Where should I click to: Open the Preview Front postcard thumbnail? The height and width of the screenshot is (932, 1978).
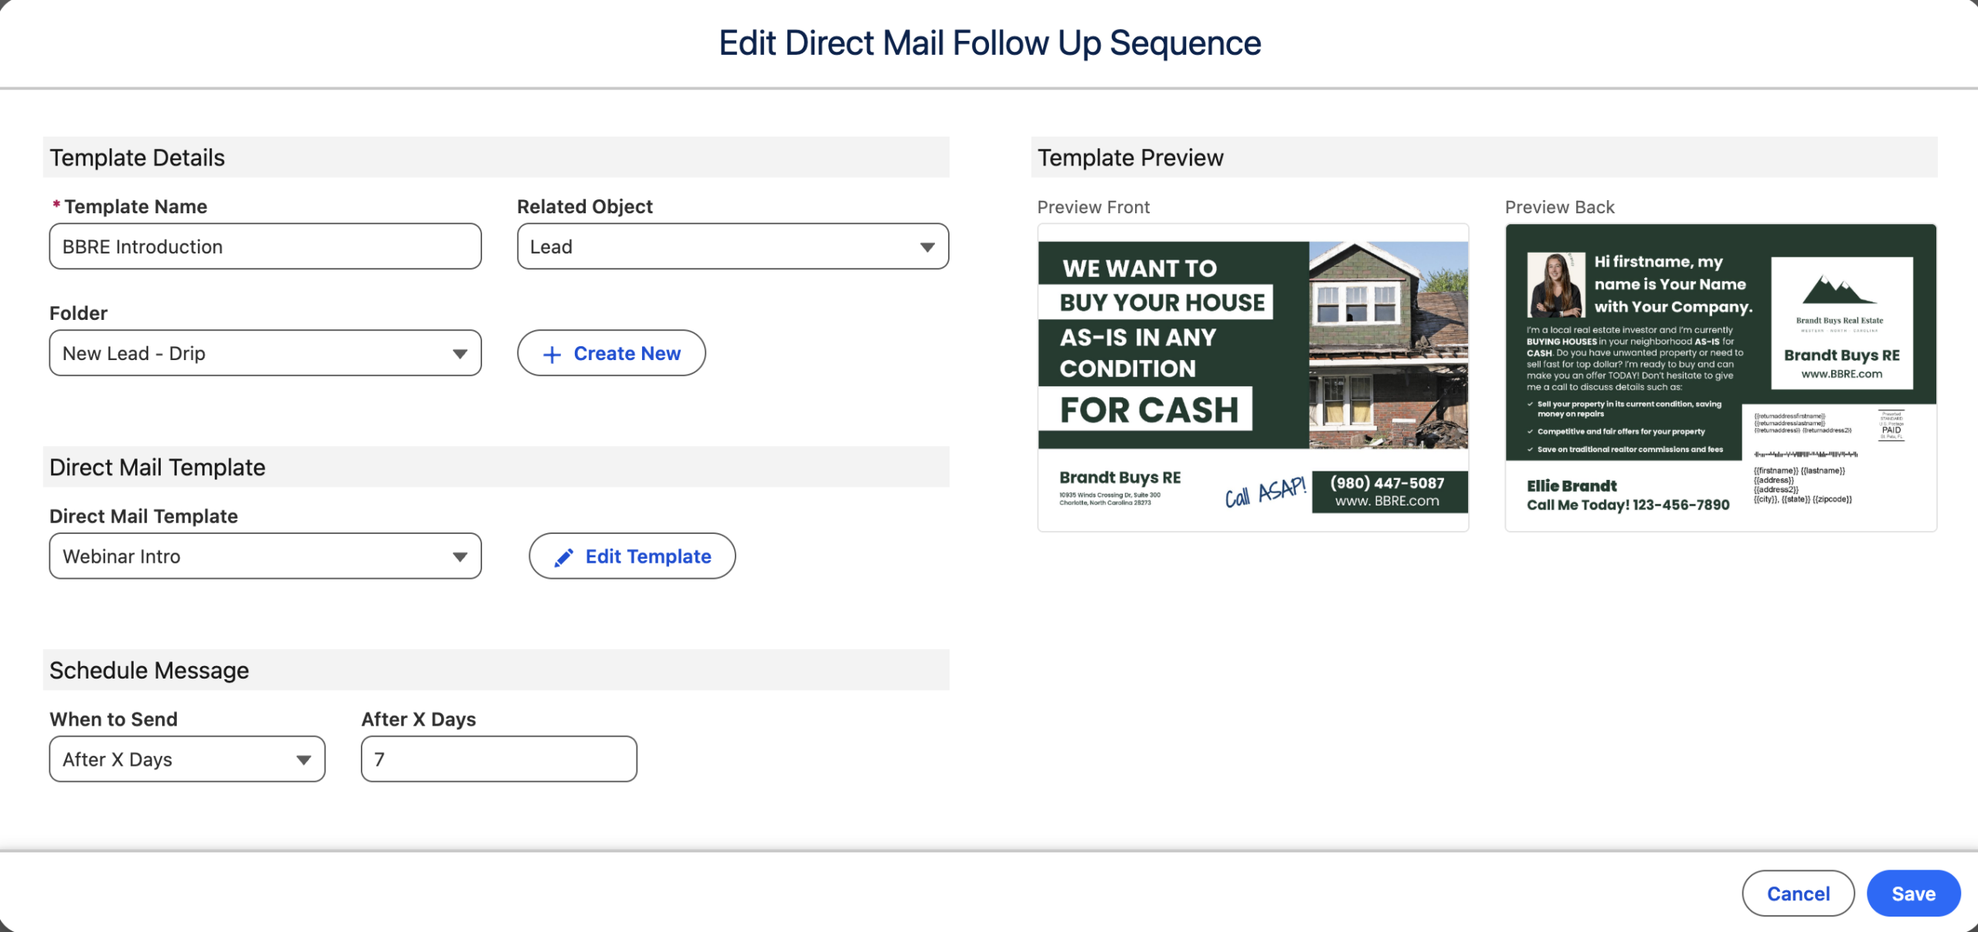1252,378
